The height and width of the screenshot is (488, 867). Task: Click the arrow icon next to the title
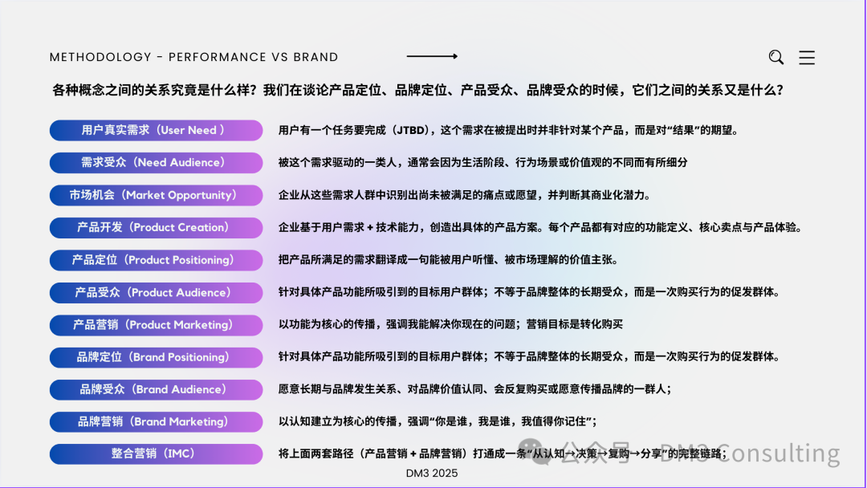coord(431,56)
